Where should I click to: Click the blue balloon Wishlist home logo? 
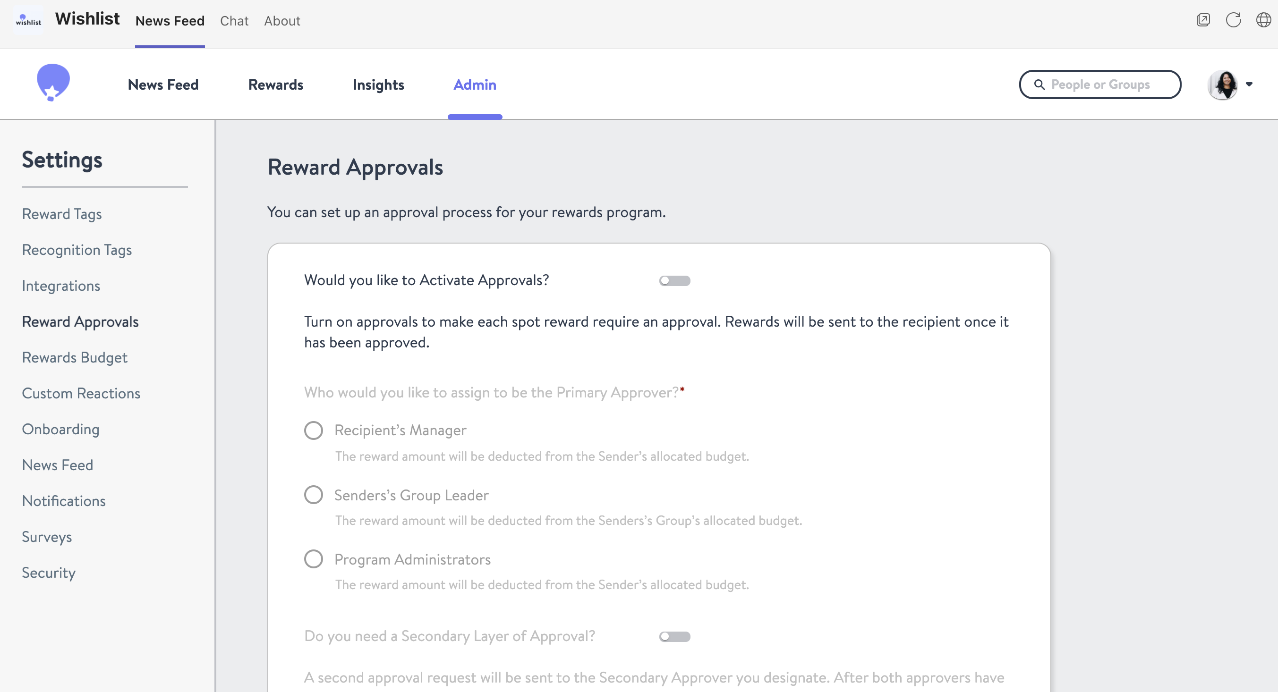point(53,82)
